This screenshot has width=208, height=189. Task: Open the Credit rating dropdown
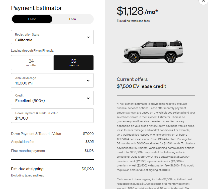coord(52,98)
